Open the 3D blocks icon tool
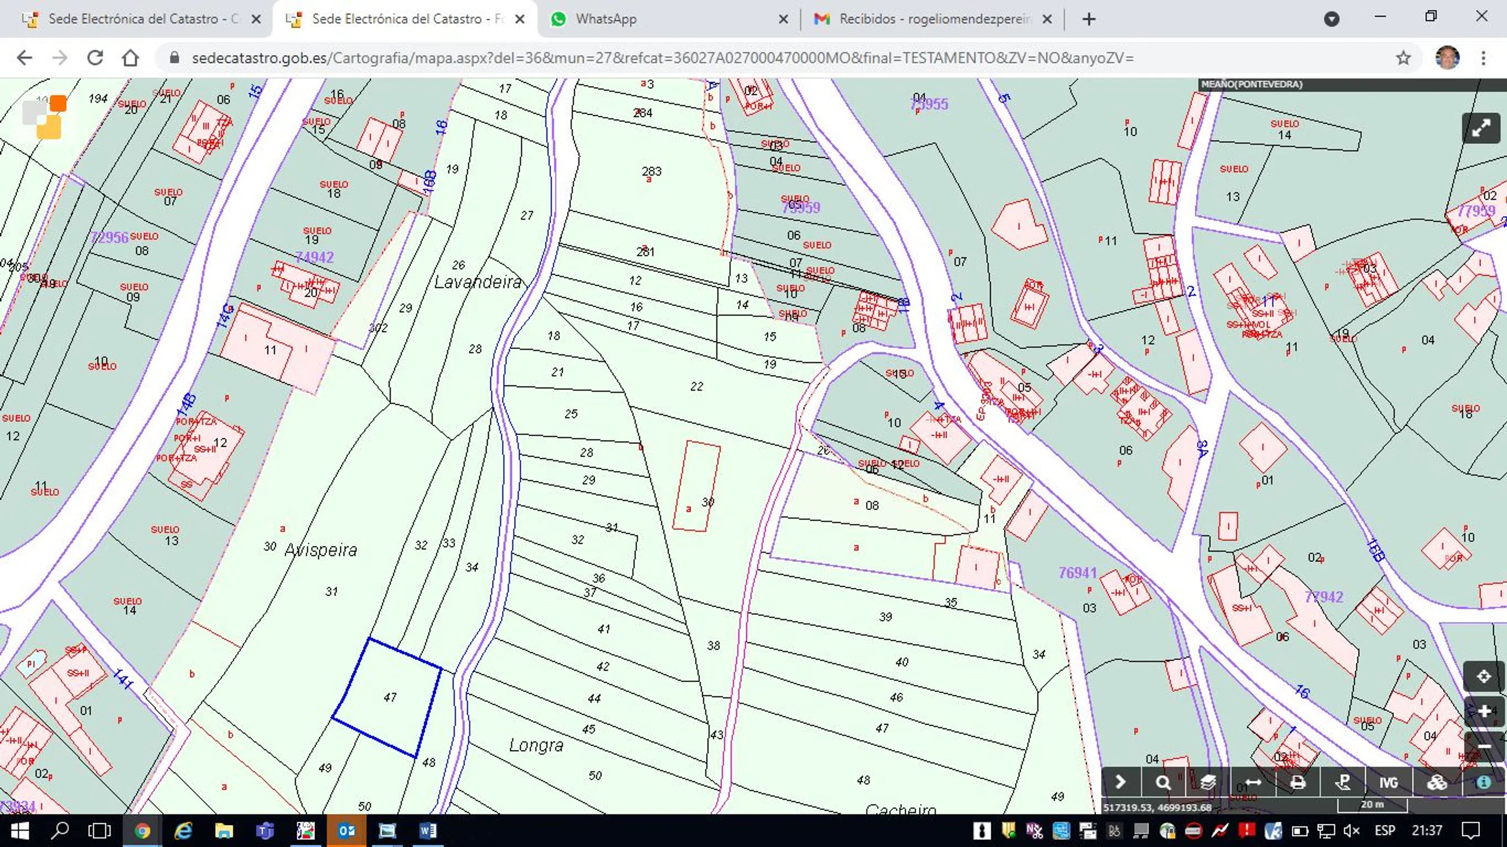 pyautogui.click(x=1437, y=783)
